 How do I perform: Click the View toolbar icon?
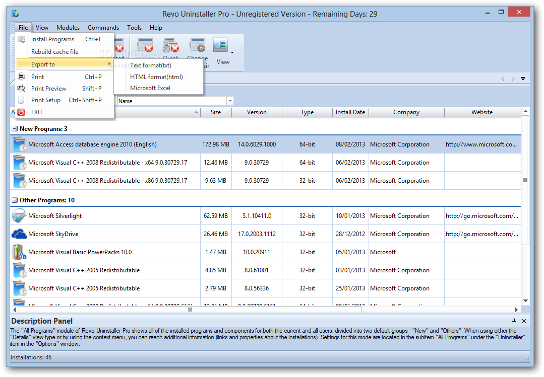point(220,45)
